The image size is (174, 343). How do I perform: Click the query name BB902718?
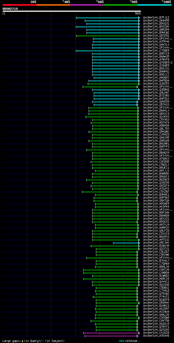click(x=10, y=9)
